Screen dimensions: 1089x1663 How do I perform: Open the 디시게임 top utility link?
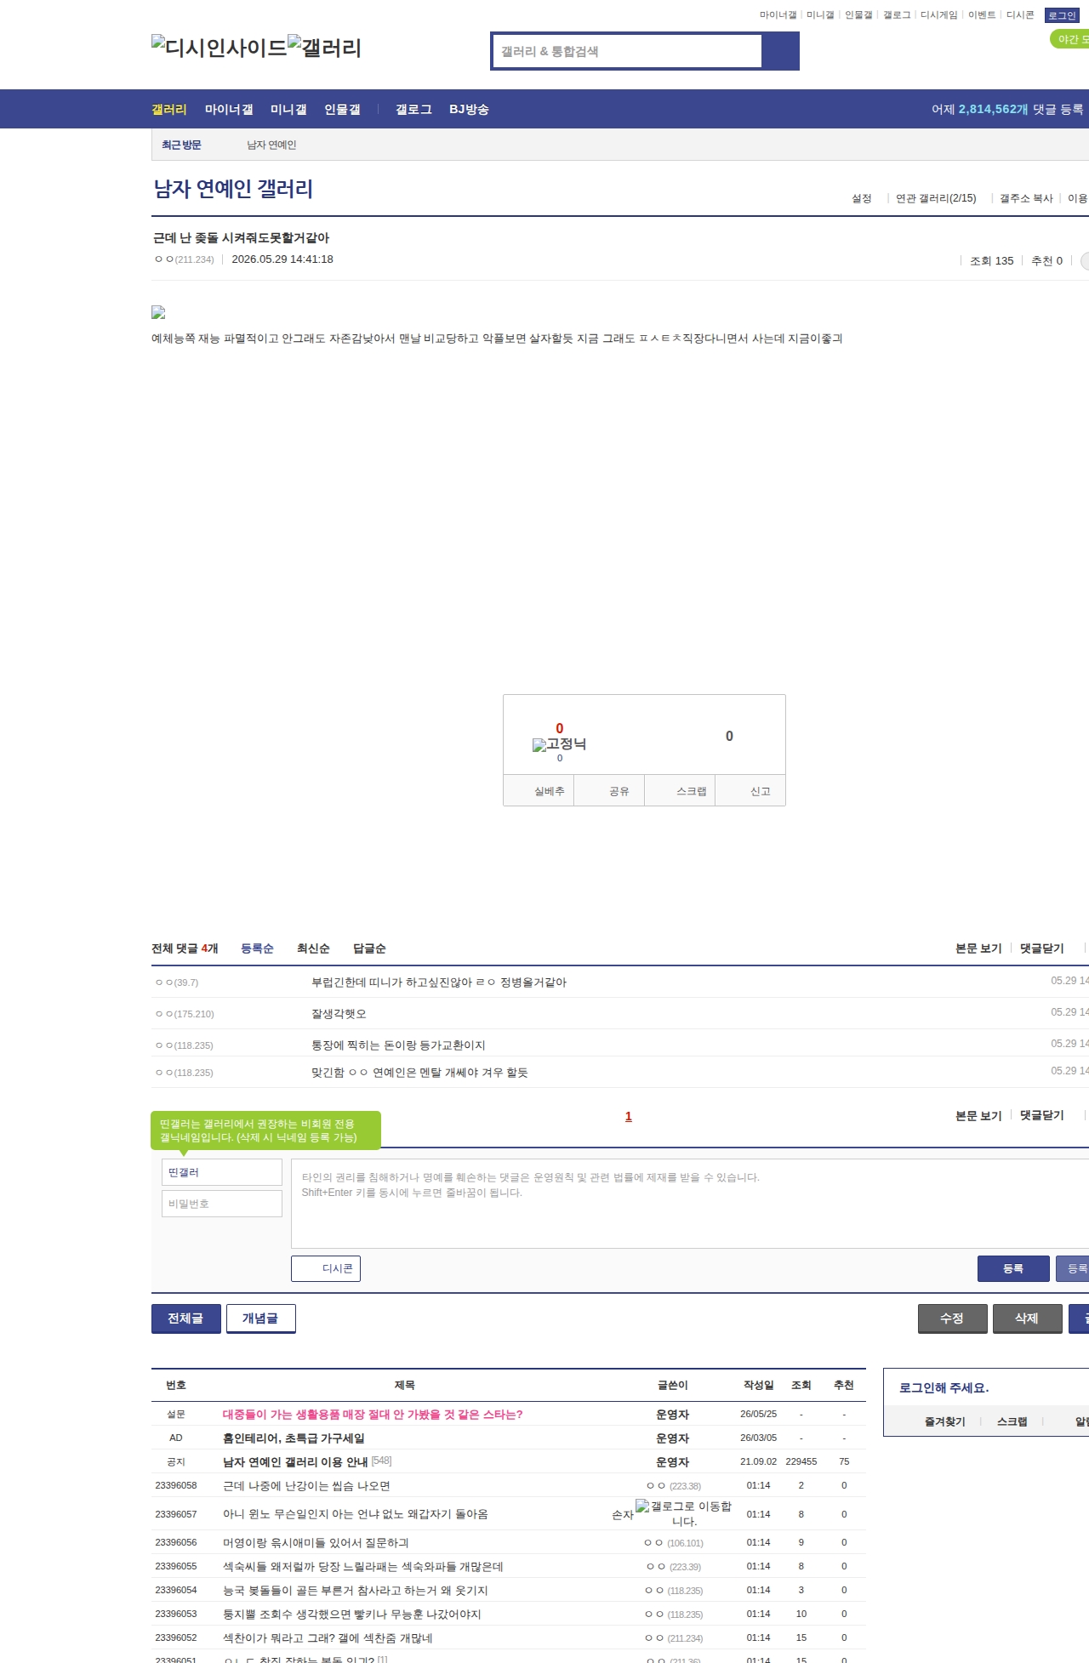[x=939, y=15]
